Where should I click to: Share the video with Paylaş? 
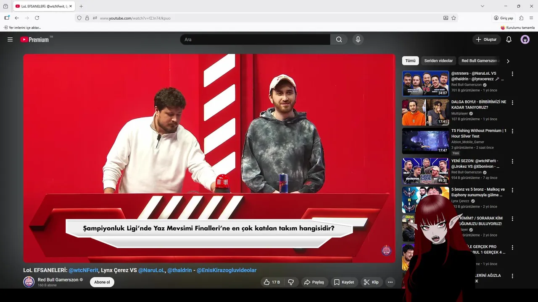tap(314, 282)
